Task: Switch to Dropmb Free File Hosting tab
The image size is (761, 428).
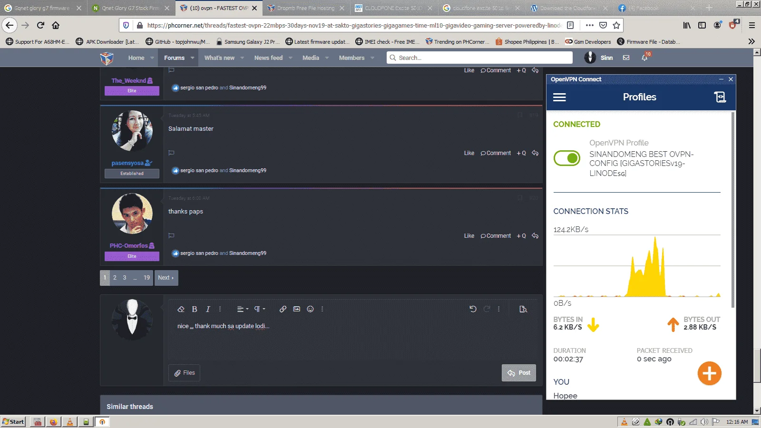Action: [x=306, y=8]
